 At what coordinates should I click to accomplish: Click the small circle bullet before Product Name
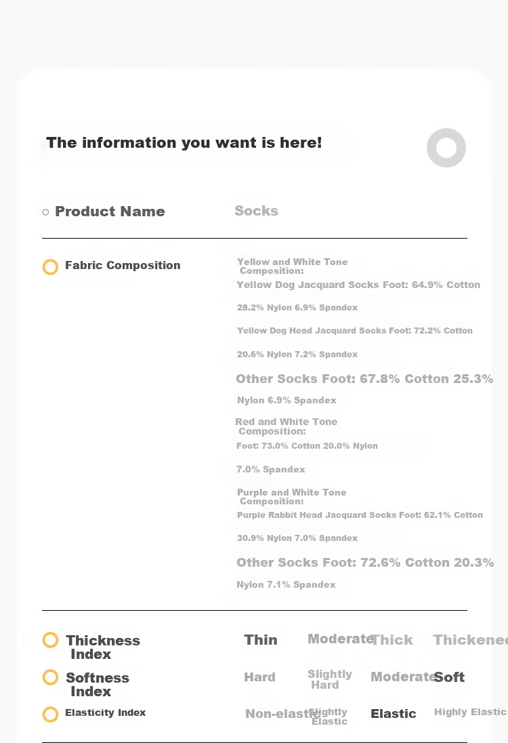[45, 212]
